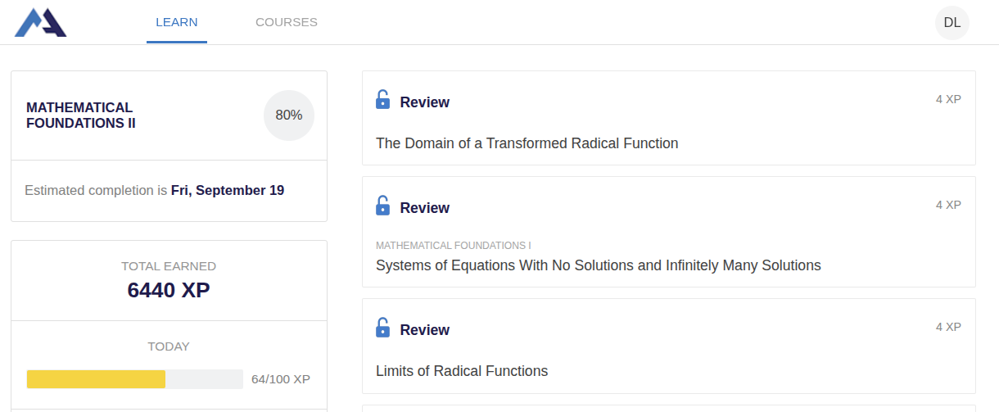This screenshot has width=999, height=412.
Task: Click the 4 XP label on Domain review
Action: [948, 99]
